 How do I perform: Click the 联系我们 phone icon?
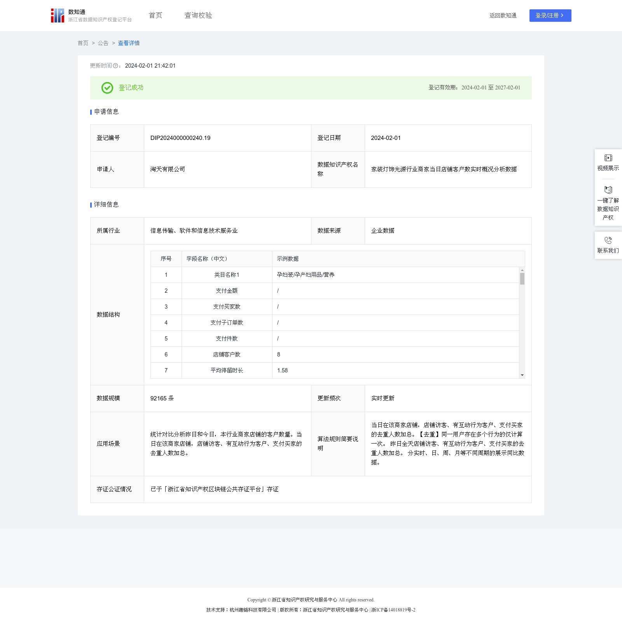coord(608,241)
